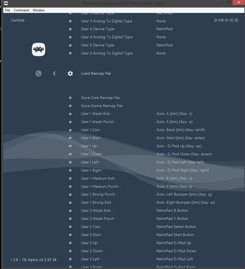This screenshot has width=245, height=269.
Task: Select the User 5 Device Type row
Action: tap(98, 45)
